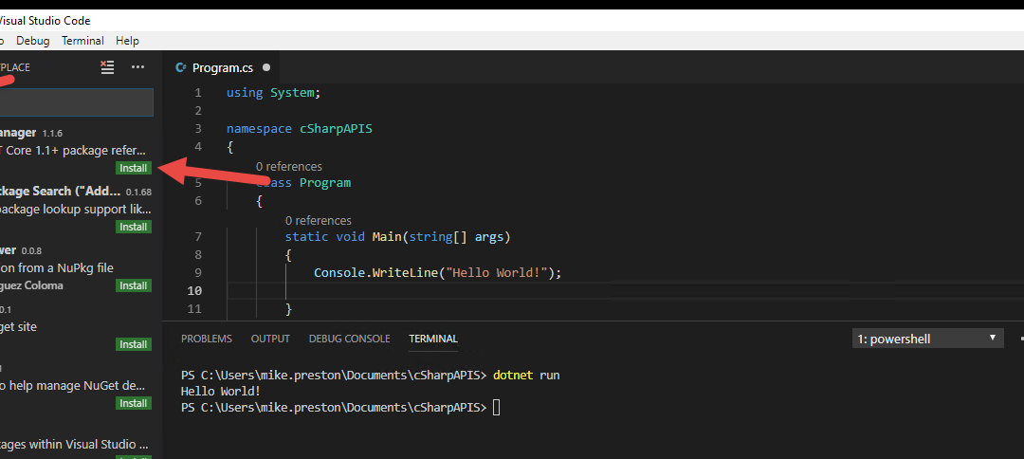
Task: Open the extensions More Actions ellipsis
Action: click(x=137, y=66)
